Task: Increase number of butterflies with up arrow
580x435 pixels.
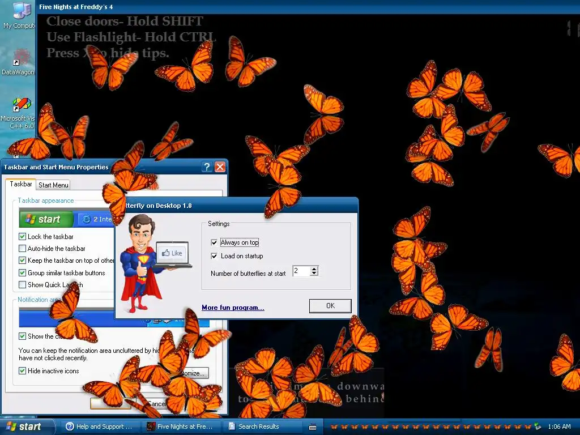Action: 314,268
